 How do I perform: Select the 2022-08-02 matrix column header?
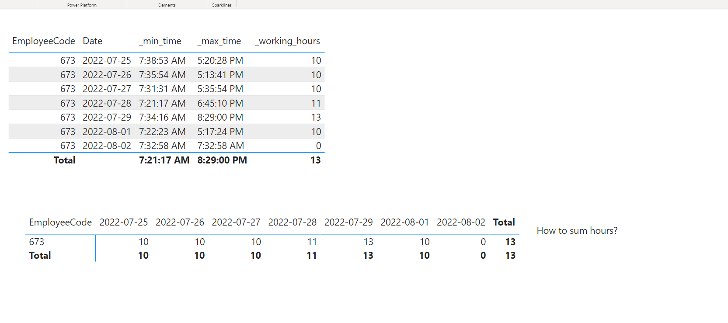click(461, 222)
